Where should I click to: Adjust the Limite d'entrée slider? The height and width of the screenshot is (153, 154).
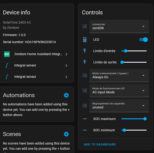[x=134, y=51]
